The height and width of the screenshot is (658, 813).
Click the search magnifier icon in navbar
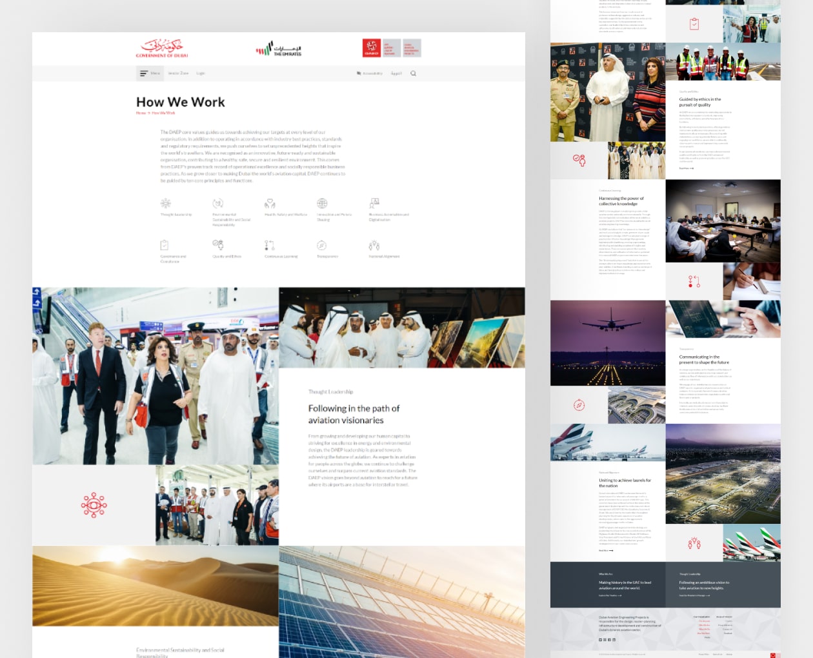point(413,74)
